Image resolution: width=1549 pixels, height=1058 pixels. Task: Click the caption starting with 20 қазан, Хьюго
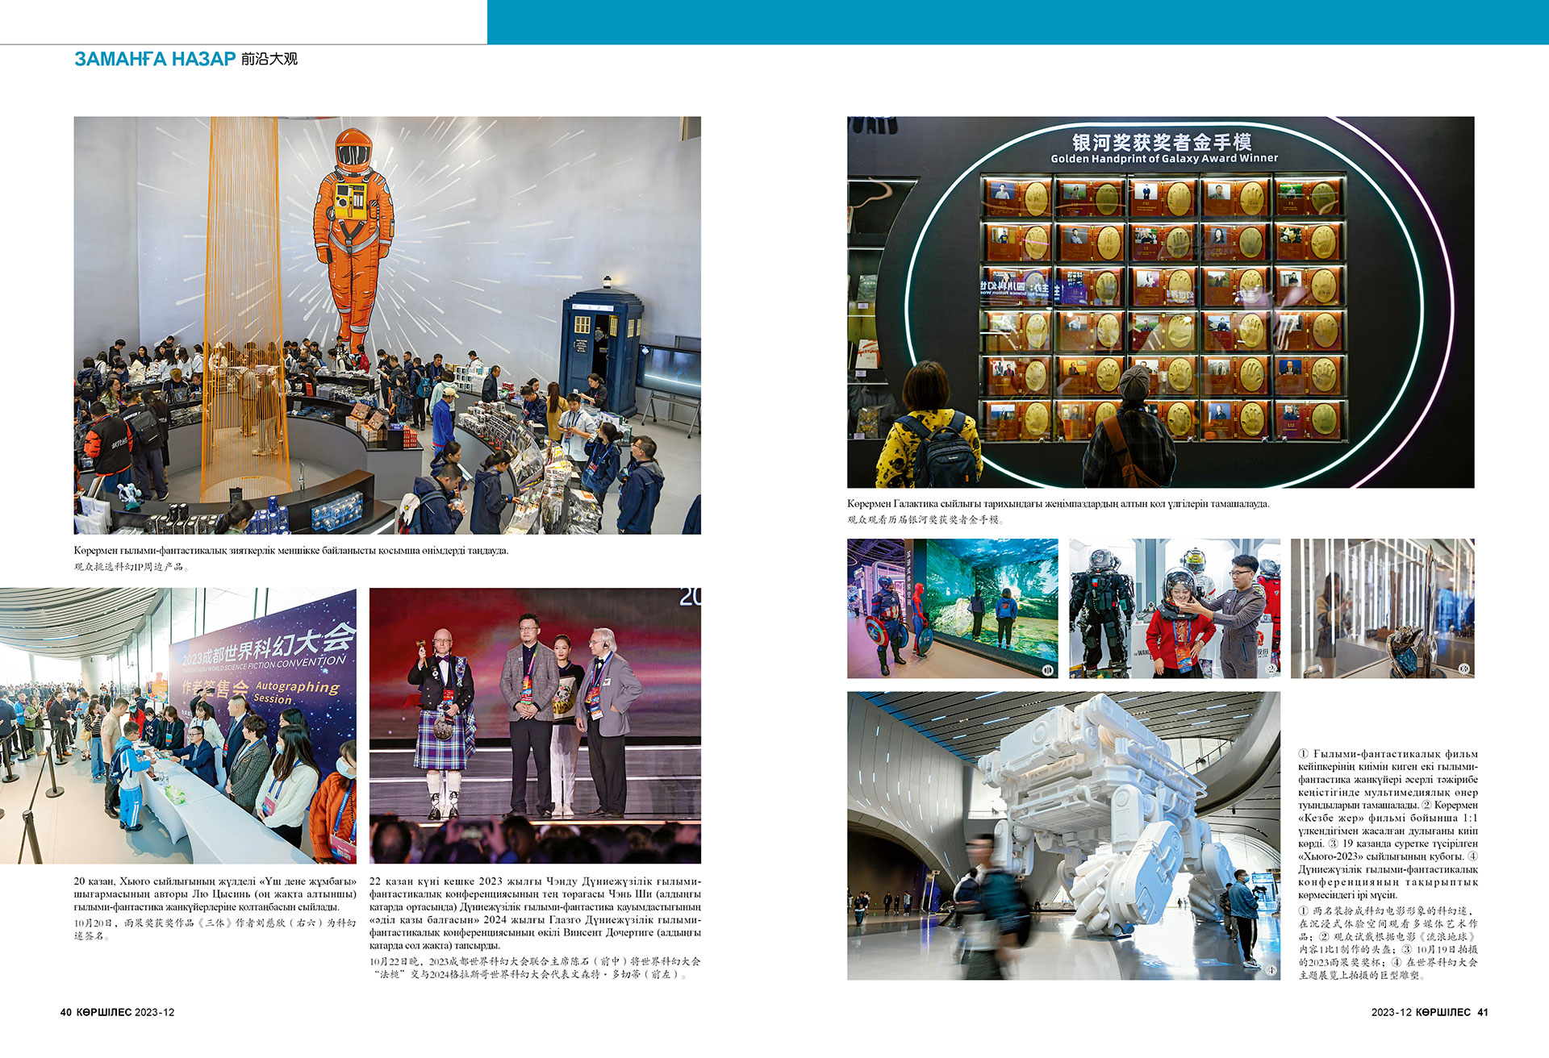point(215,893)
